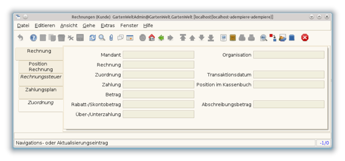The width and height of the screenshot is (345, 161).
Task: Click the Über-/Unterzahlung field
Action: (158, 114)
